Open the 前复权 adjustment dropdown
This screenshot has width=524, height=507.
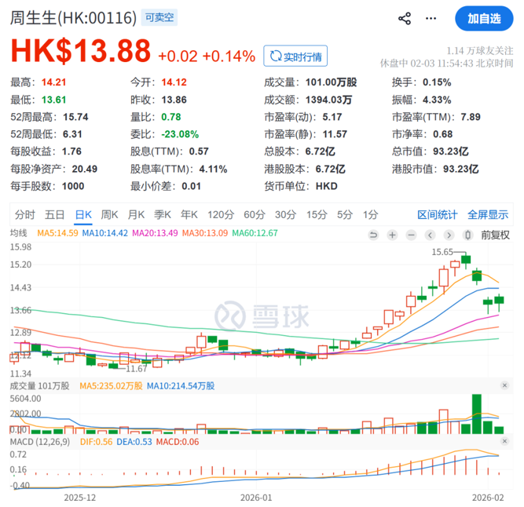[495, 234]
